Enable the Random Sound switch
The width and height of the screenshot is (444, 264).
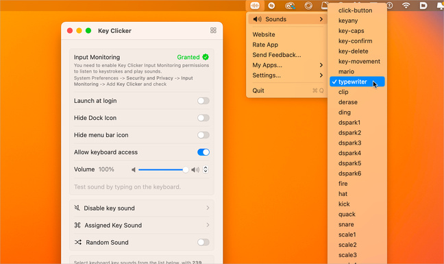point(203,242)
